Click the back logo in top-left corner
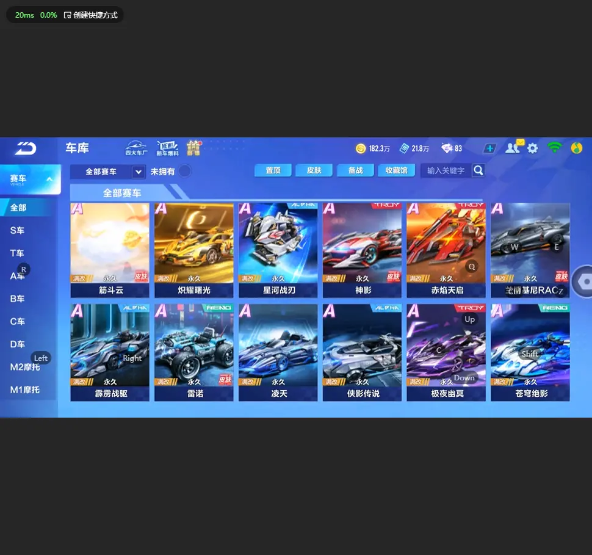Viewport: 592px width, 555px height. point(26,148)
